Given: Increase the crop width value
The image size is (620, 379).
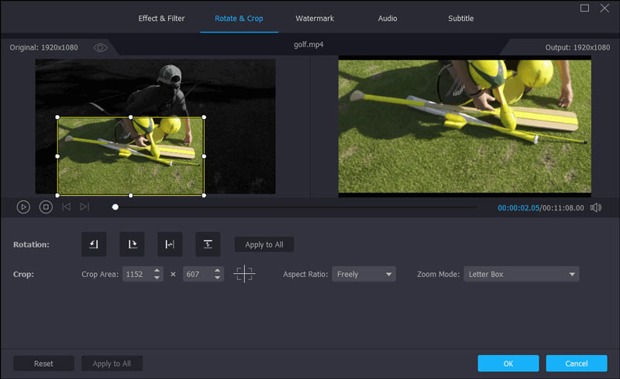Looking at the screenshot, I should [157, 271].
